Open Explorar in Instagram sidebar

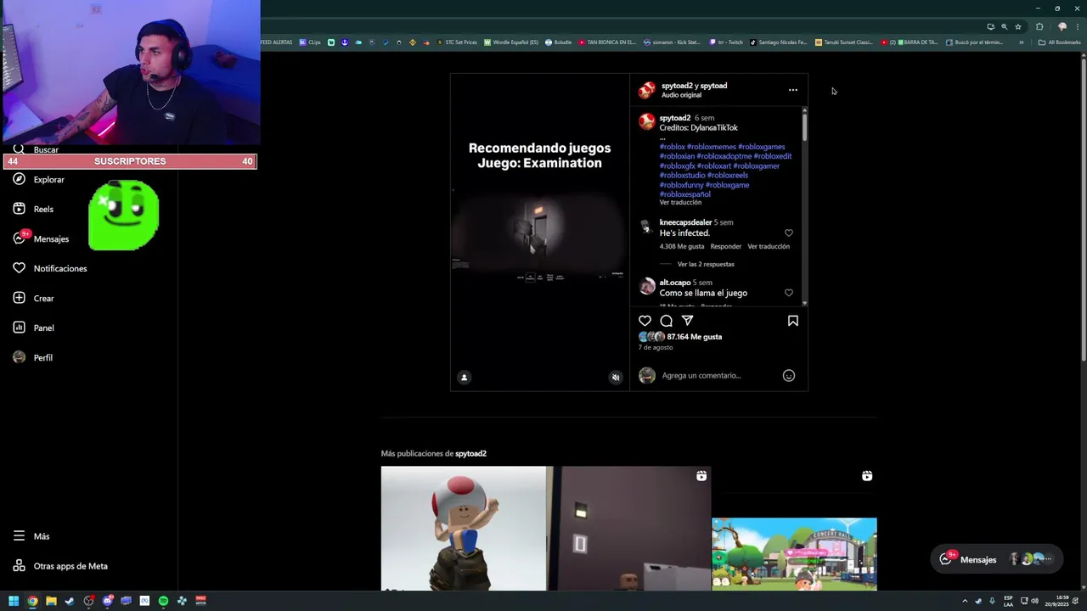(x=48, y=180)
